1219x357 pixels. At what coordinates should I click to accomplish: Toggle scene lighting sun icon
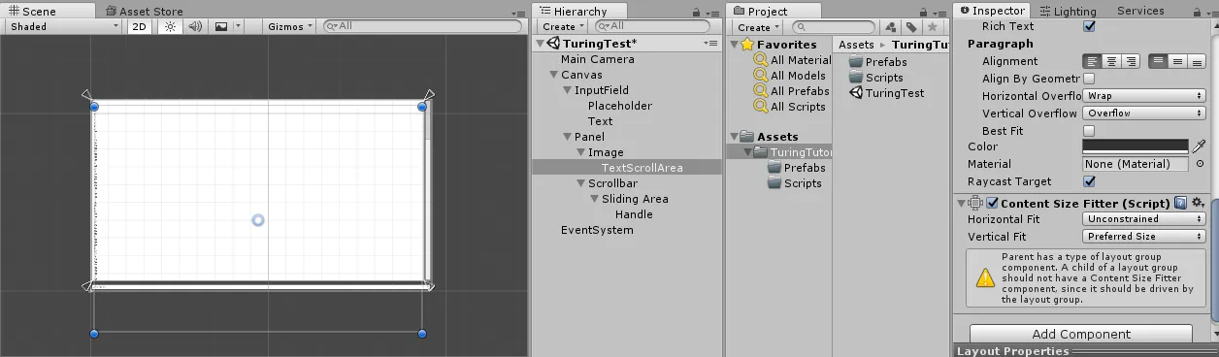point(170,26)
